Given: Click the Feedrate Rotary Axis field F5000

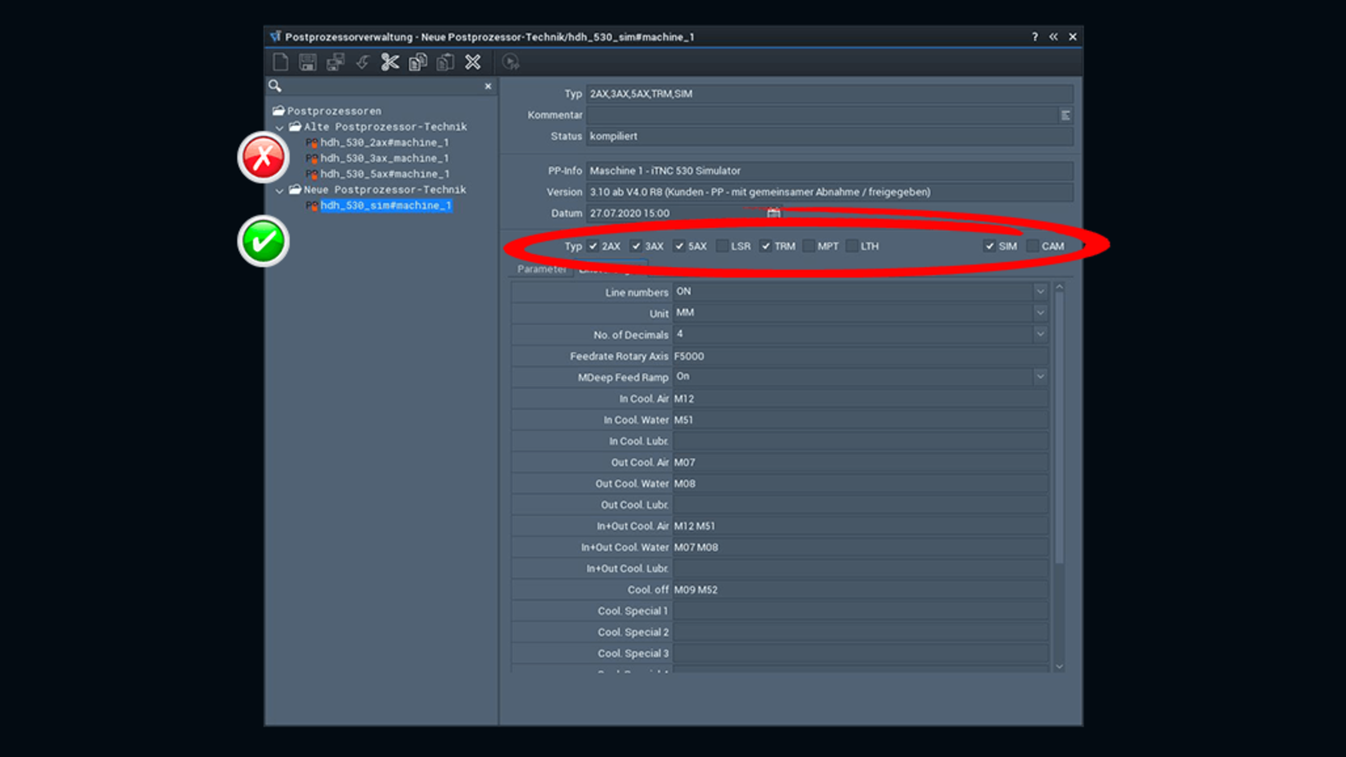Looking at the screenshot, I should (860, 356).
